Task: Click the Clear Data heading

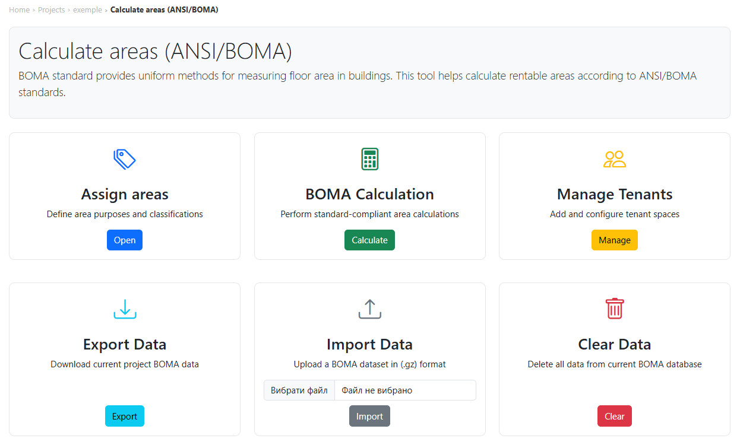Action: point(615,345)
